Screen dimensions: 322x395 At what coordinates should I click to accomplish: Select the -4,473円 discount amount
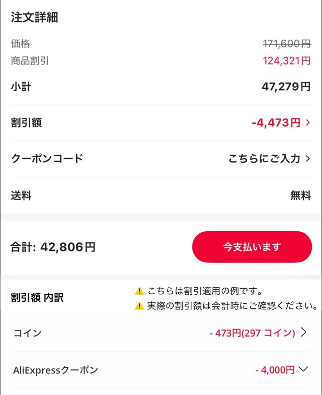(276, 122)
